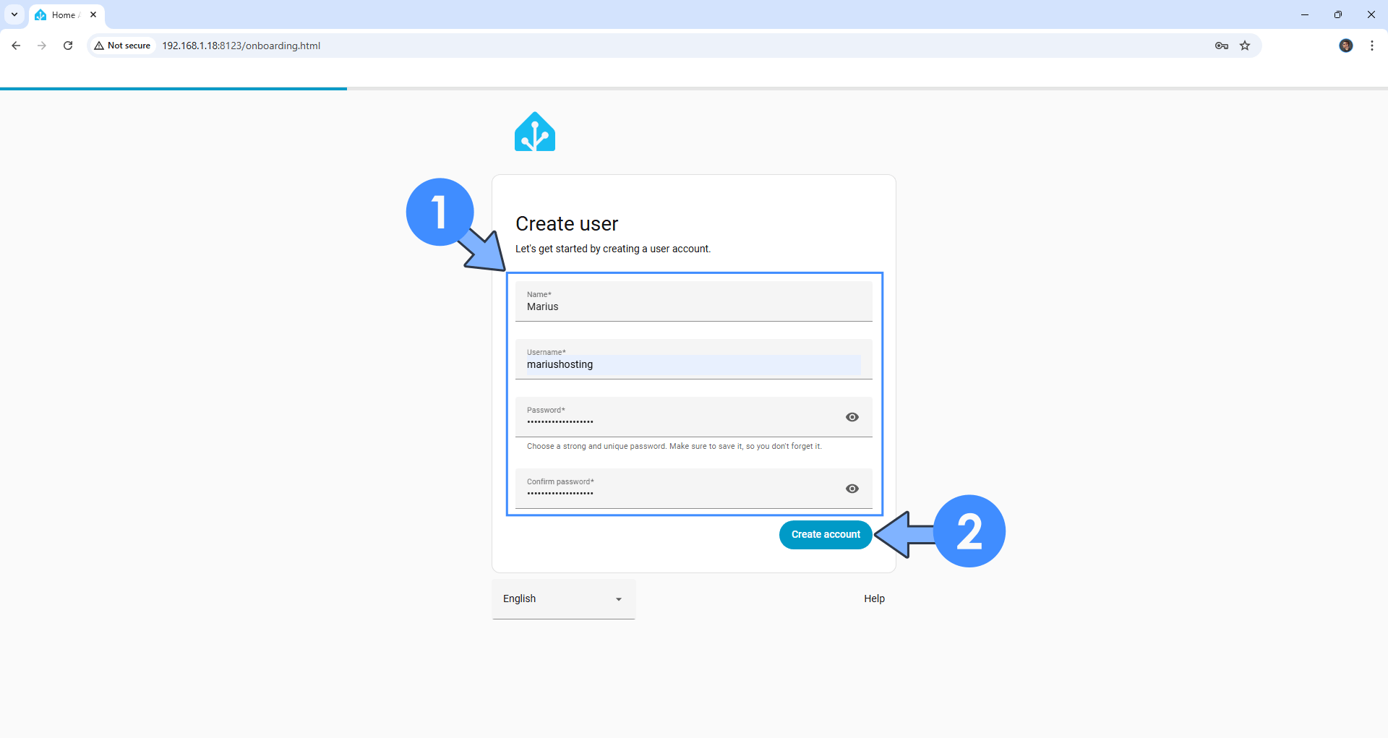Screen dimensions: 1388x738
Task: Open the Chrome profile avatar
Action: [1345, 45]
